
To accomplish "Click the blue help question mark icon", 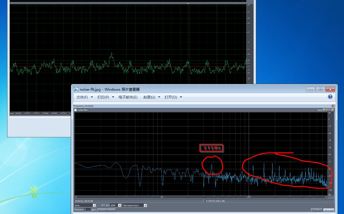I will point(330,97).
